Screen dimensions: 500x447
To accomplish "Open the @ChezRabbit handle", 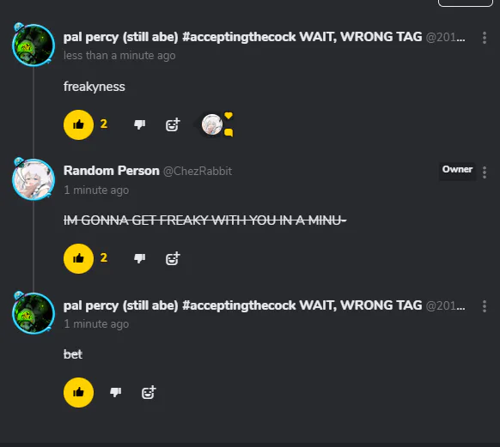I will point(198,172).
